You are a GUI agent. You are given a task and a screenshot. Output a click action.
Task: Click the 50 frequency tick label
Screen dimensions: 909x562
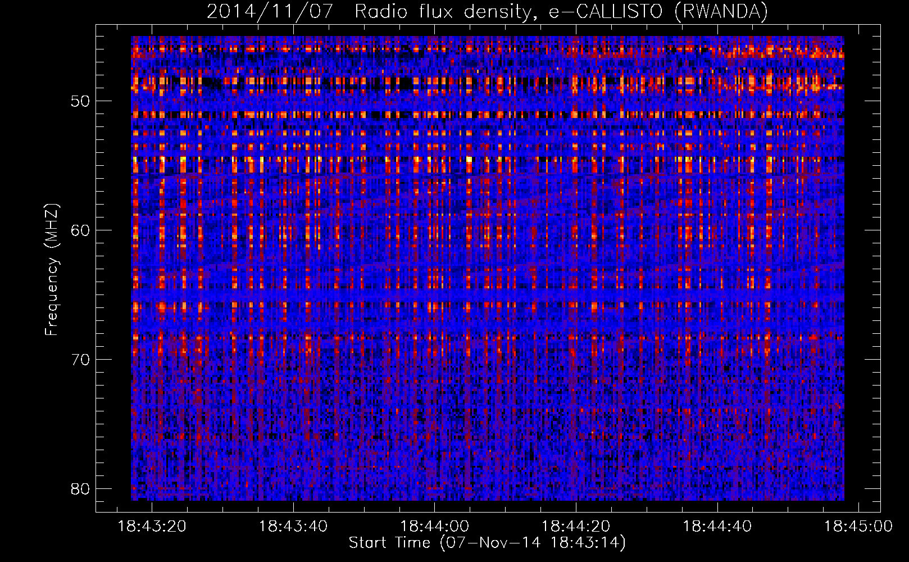[x=81, y=101]
